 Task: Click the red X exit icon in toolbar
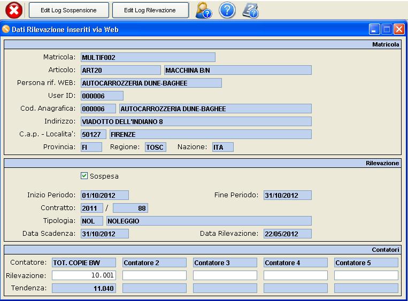click(x=14, y=10)
